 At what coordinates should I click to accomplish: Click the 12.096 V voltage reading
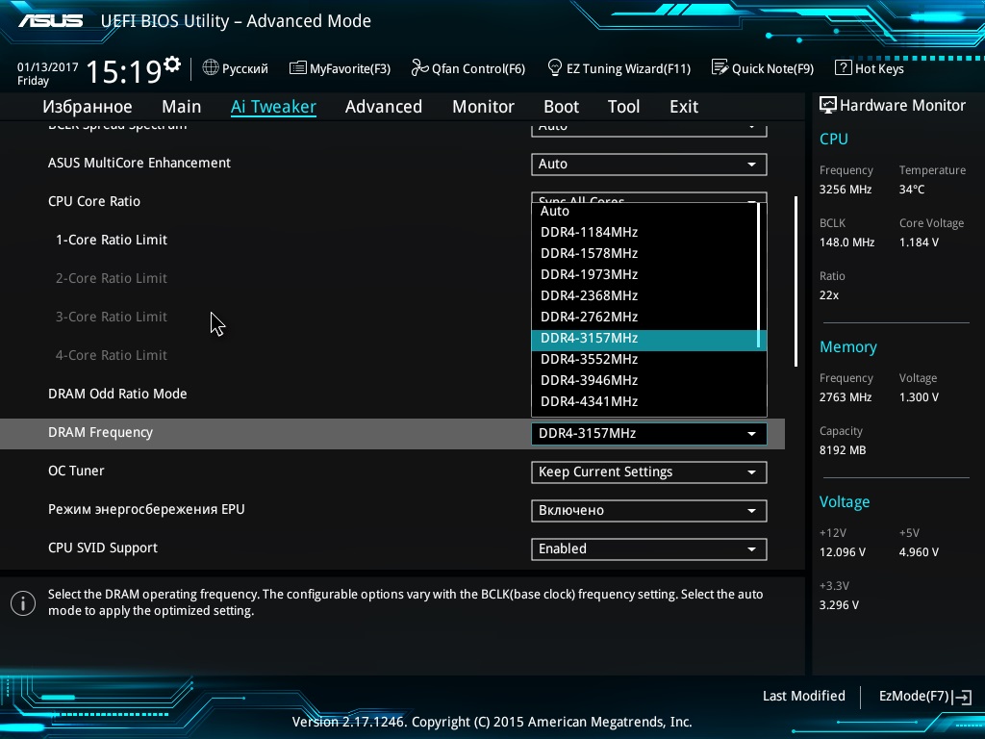click(x=843, y=551)
